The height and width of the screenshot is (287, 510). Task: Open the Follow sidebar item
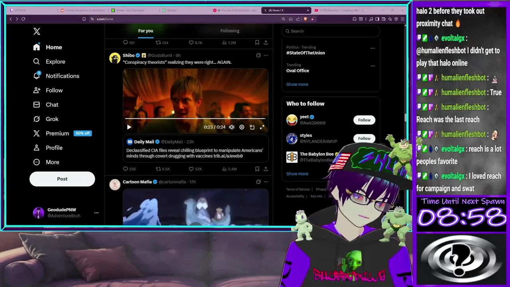tap(48, 90)
